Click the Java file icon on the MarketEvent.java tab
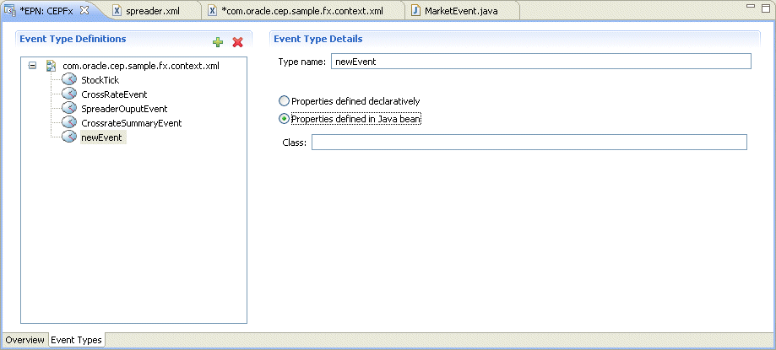 coord(415,11)
